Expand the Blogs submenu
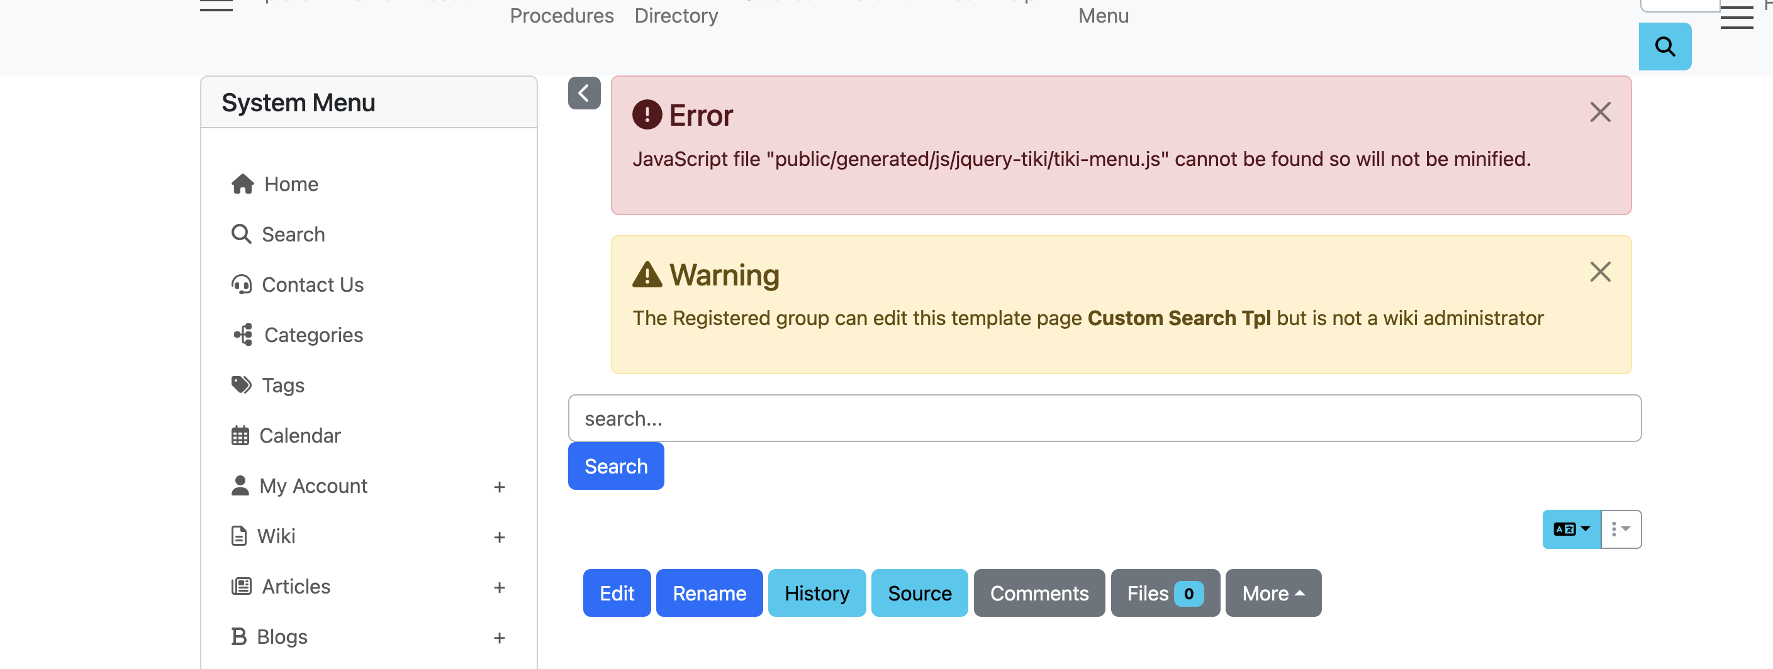1773x669 pixels. click(x=499, y=638)
